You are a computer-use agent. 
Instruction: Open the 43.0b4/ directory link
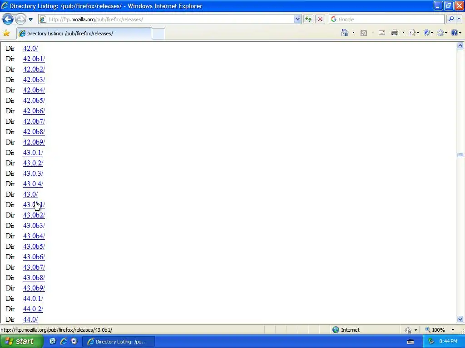click(x=34, y=236)
